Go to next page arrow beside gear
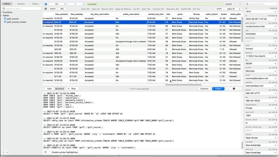Image resolution: width=279 pixels, height=157 pixels. pos(239,89)
